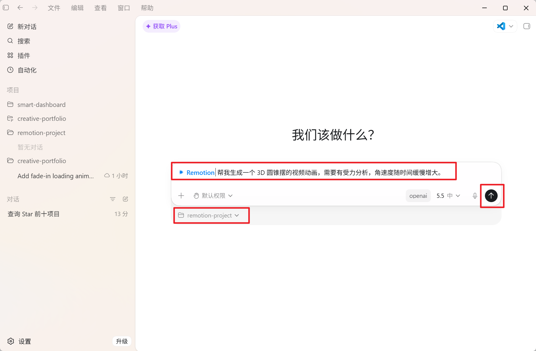Click the 获取 Plus button
The image size is (536, 351).
162,26
